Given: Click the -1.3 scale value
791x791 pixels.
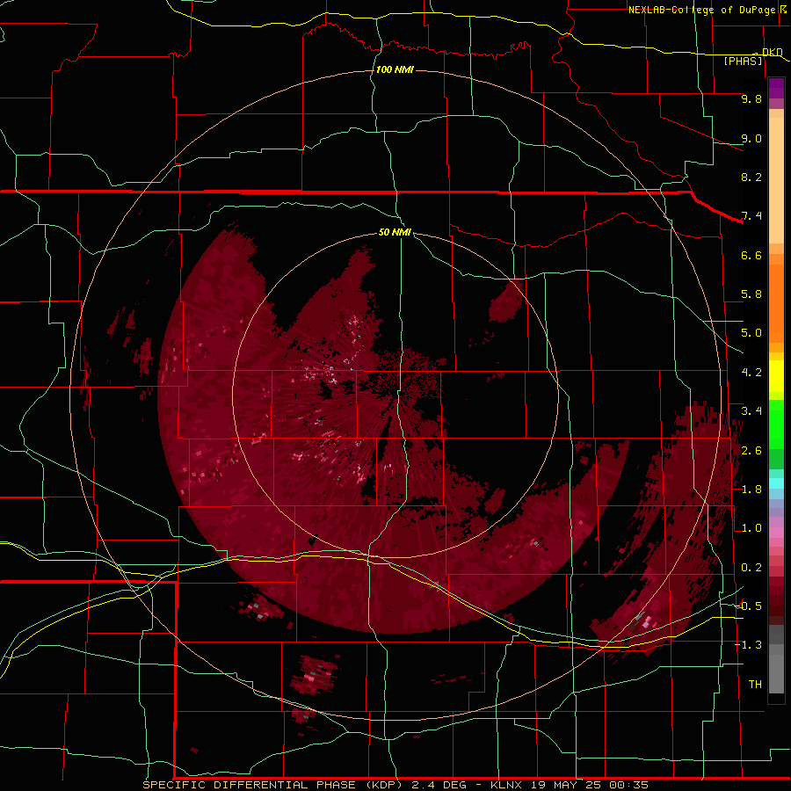Looking at the screenshot, I should (748, 645).
